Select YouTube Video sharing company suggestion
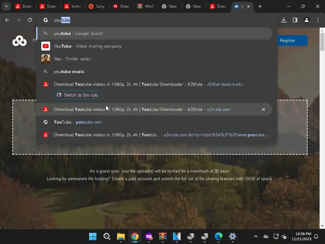Image resolution: width=325 pixels, height=244 pixels. pos(155,46)
